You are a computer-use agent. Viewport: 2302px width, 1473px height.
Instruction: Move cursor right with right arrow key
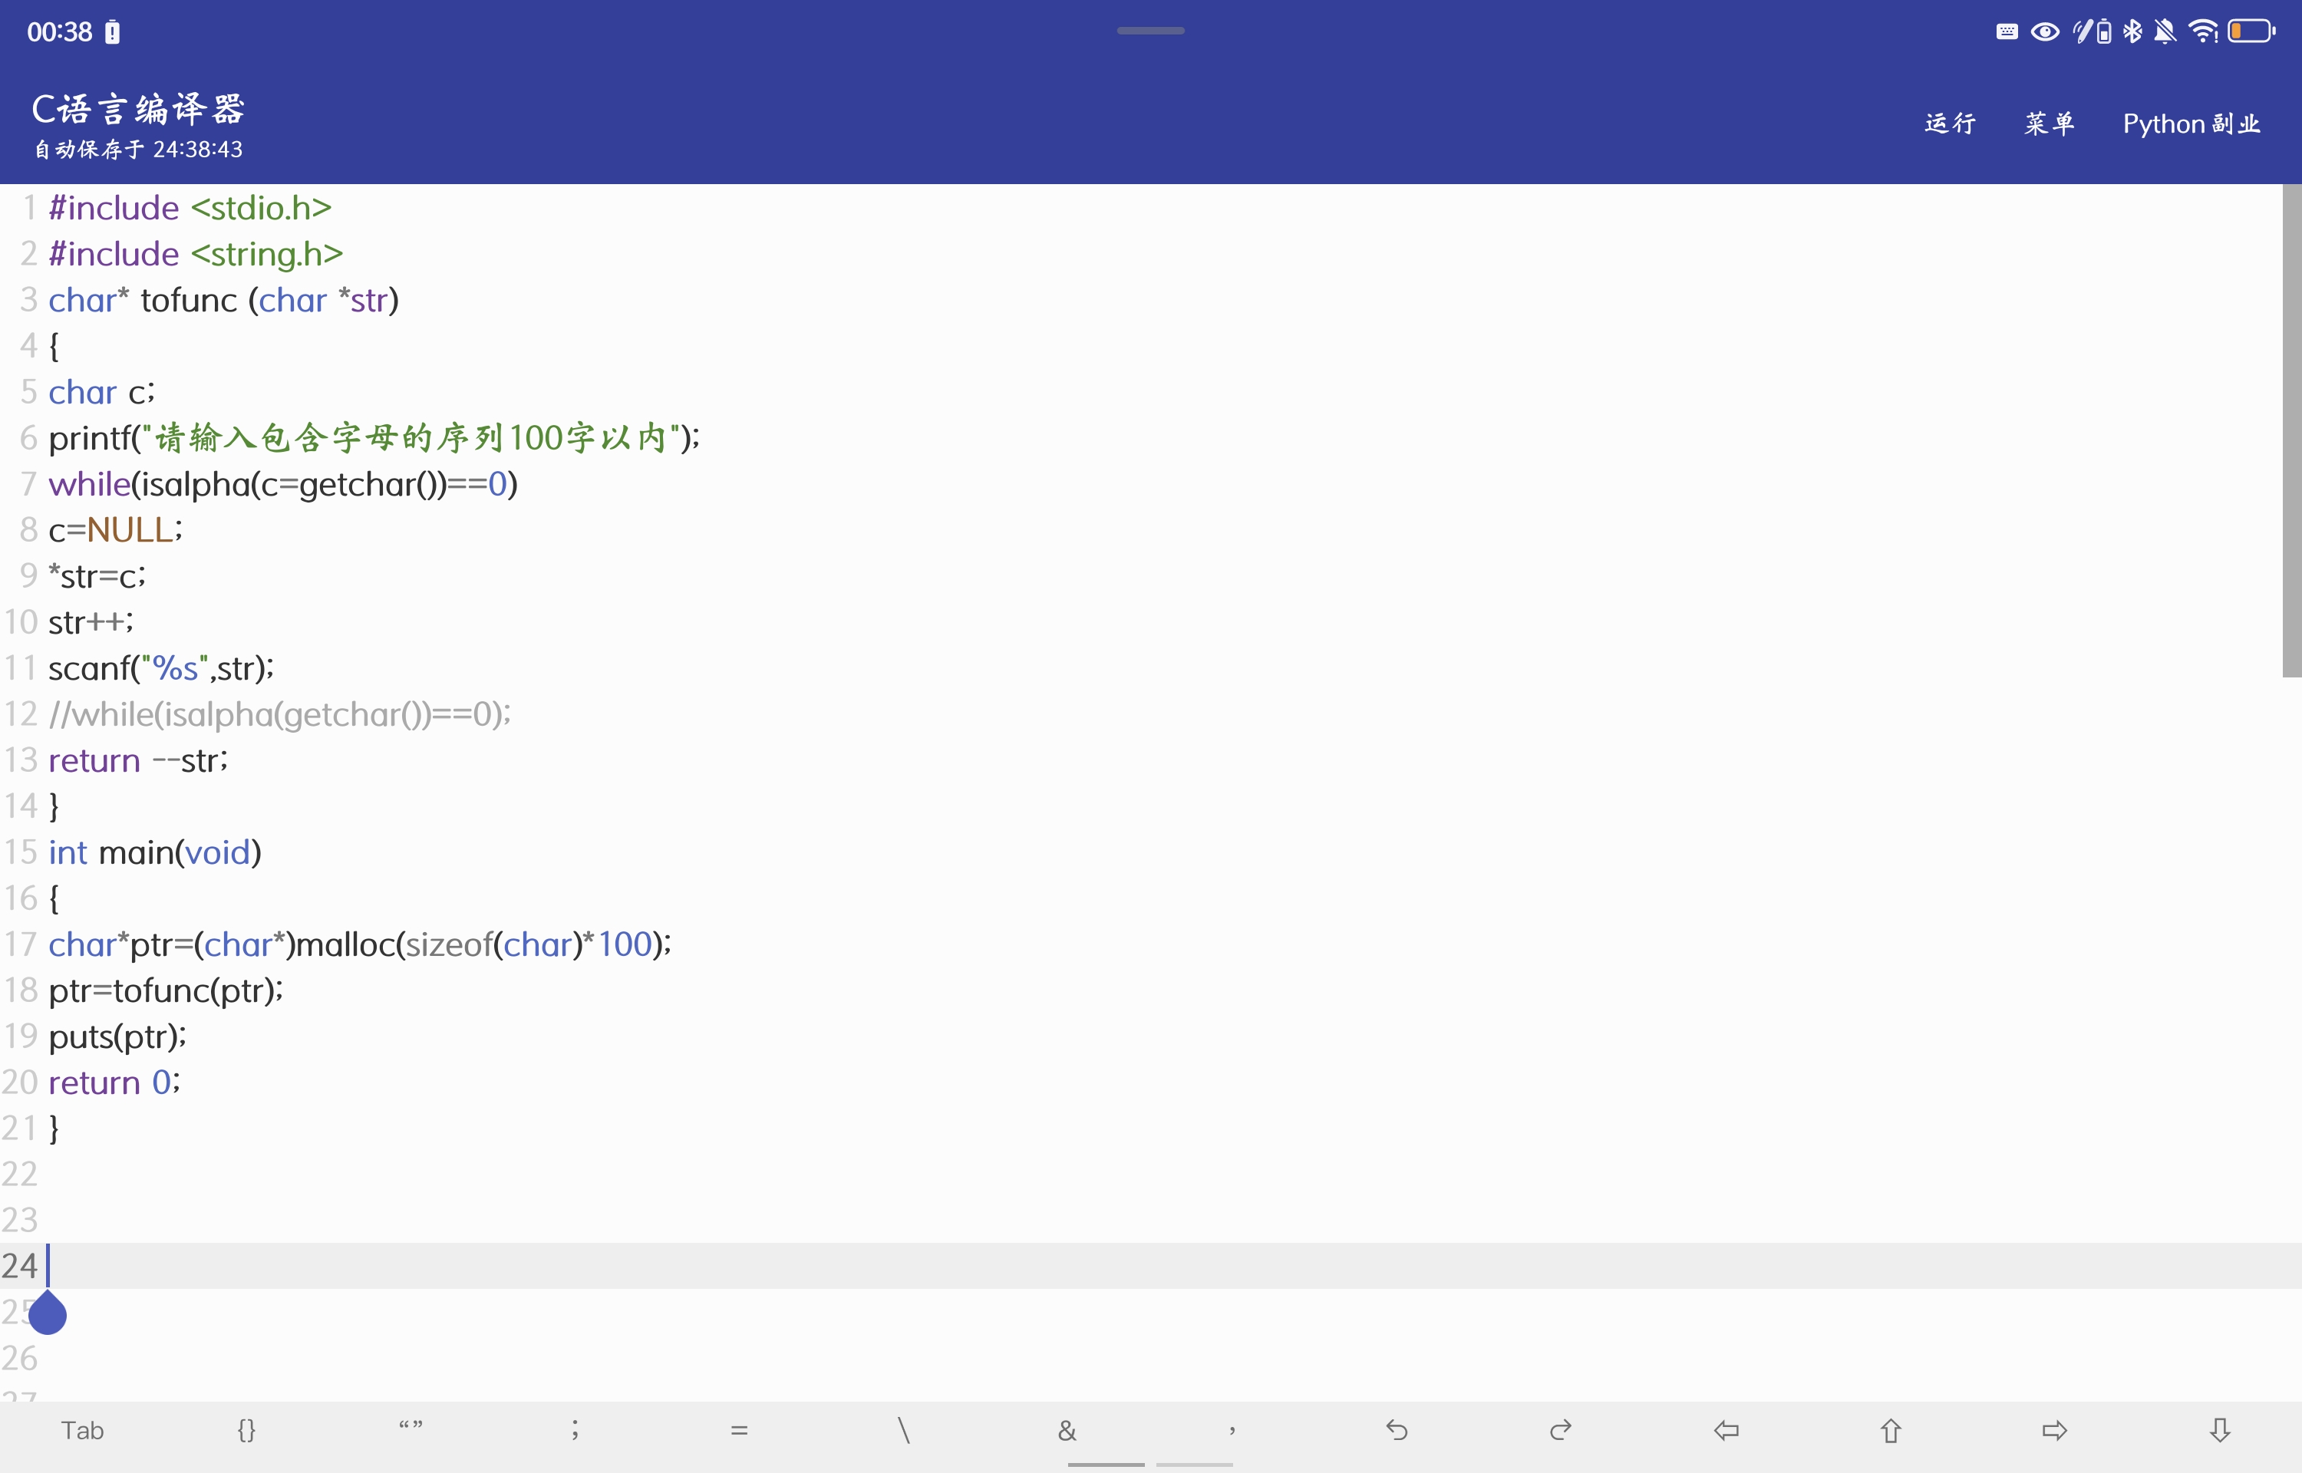(x=2054, y=1430)
